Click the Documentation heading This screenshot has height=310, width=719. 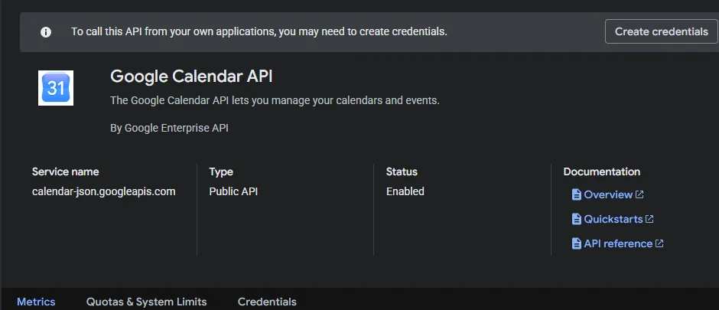pos(602,172)
